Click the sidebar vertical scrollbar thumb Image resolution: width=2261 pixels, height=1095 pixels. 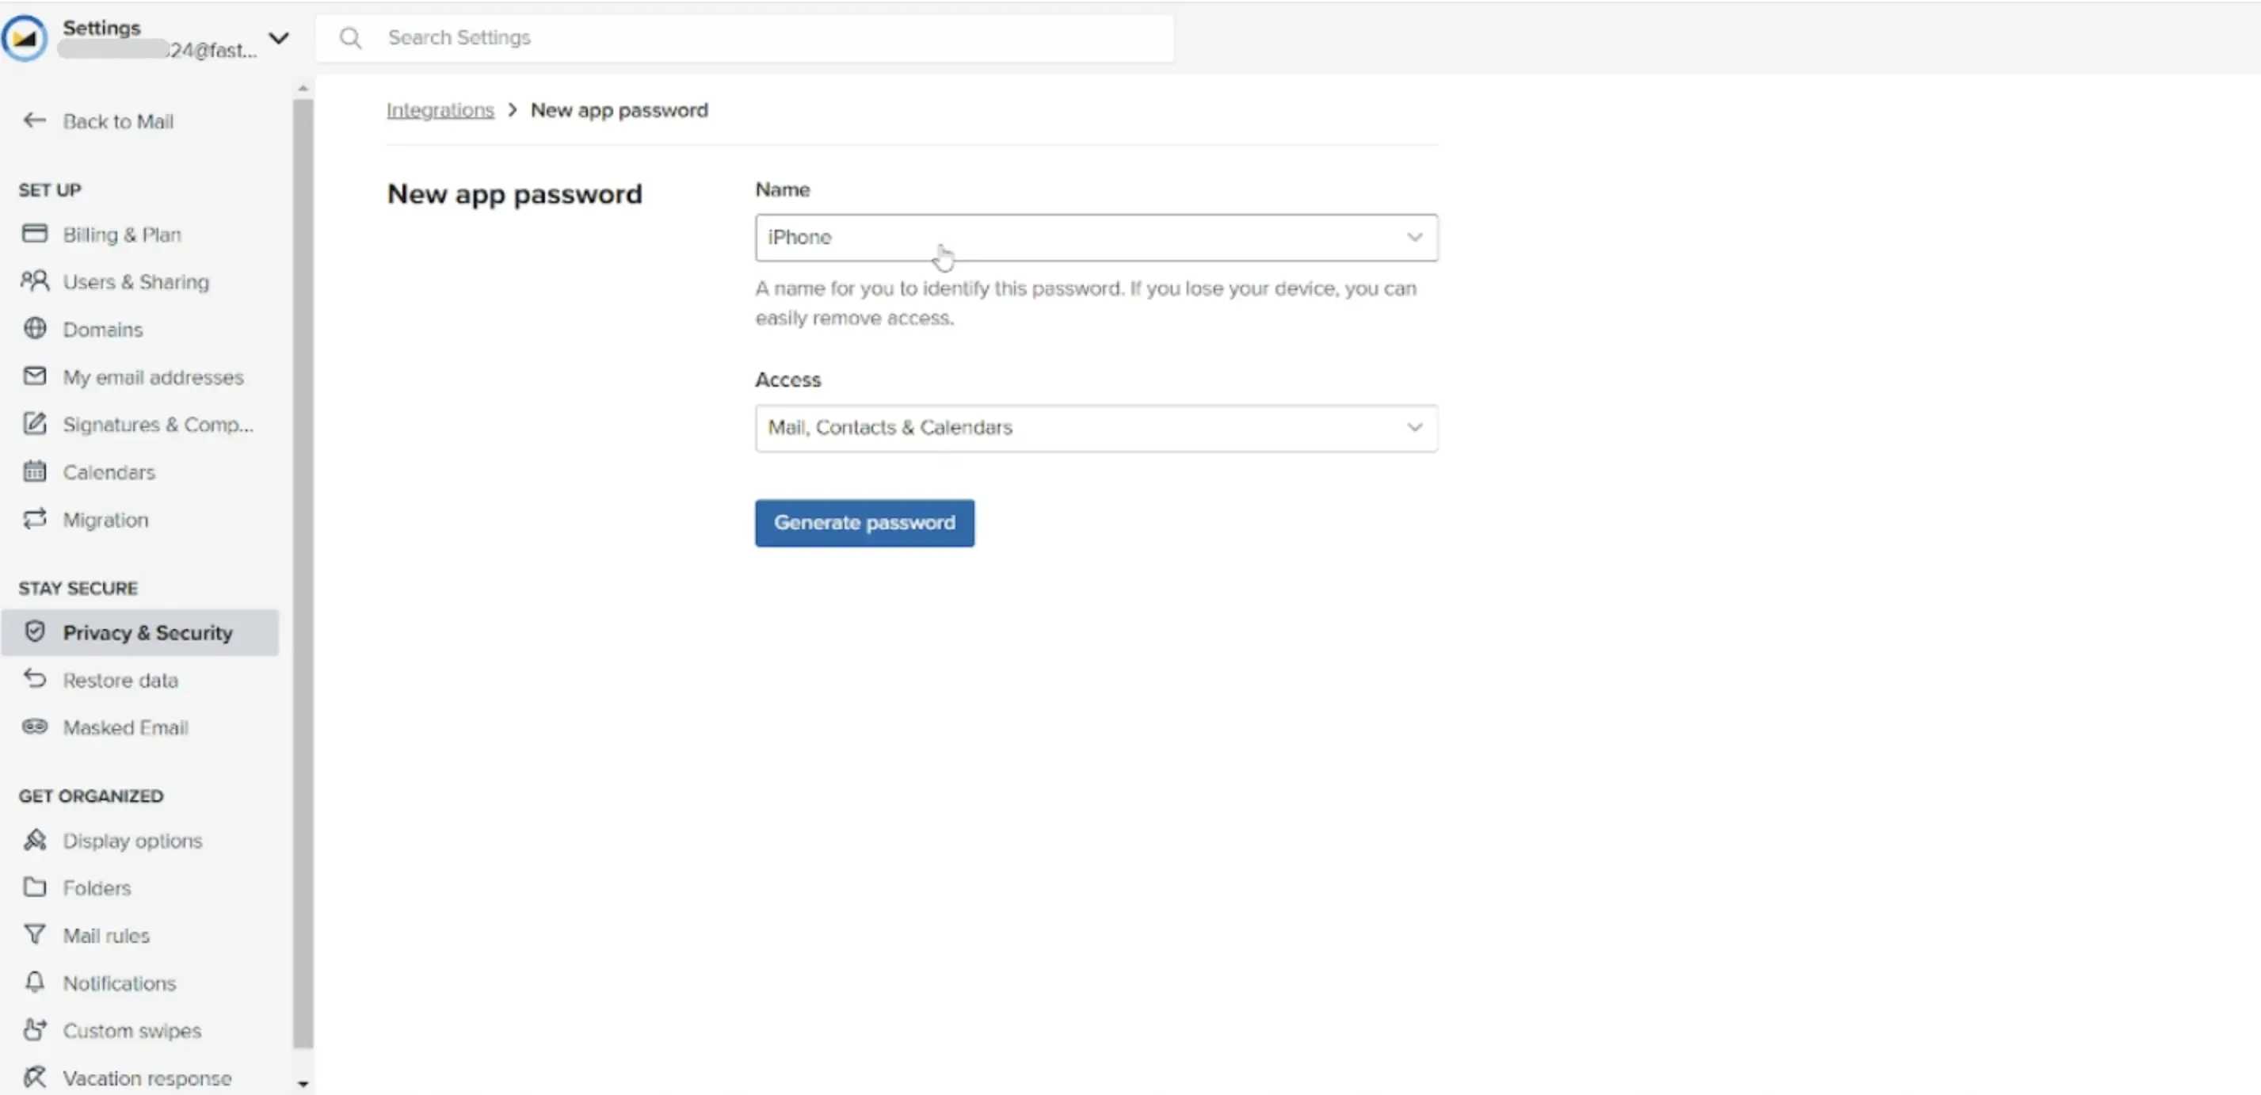pyautogui.click(x=303, y=574)
